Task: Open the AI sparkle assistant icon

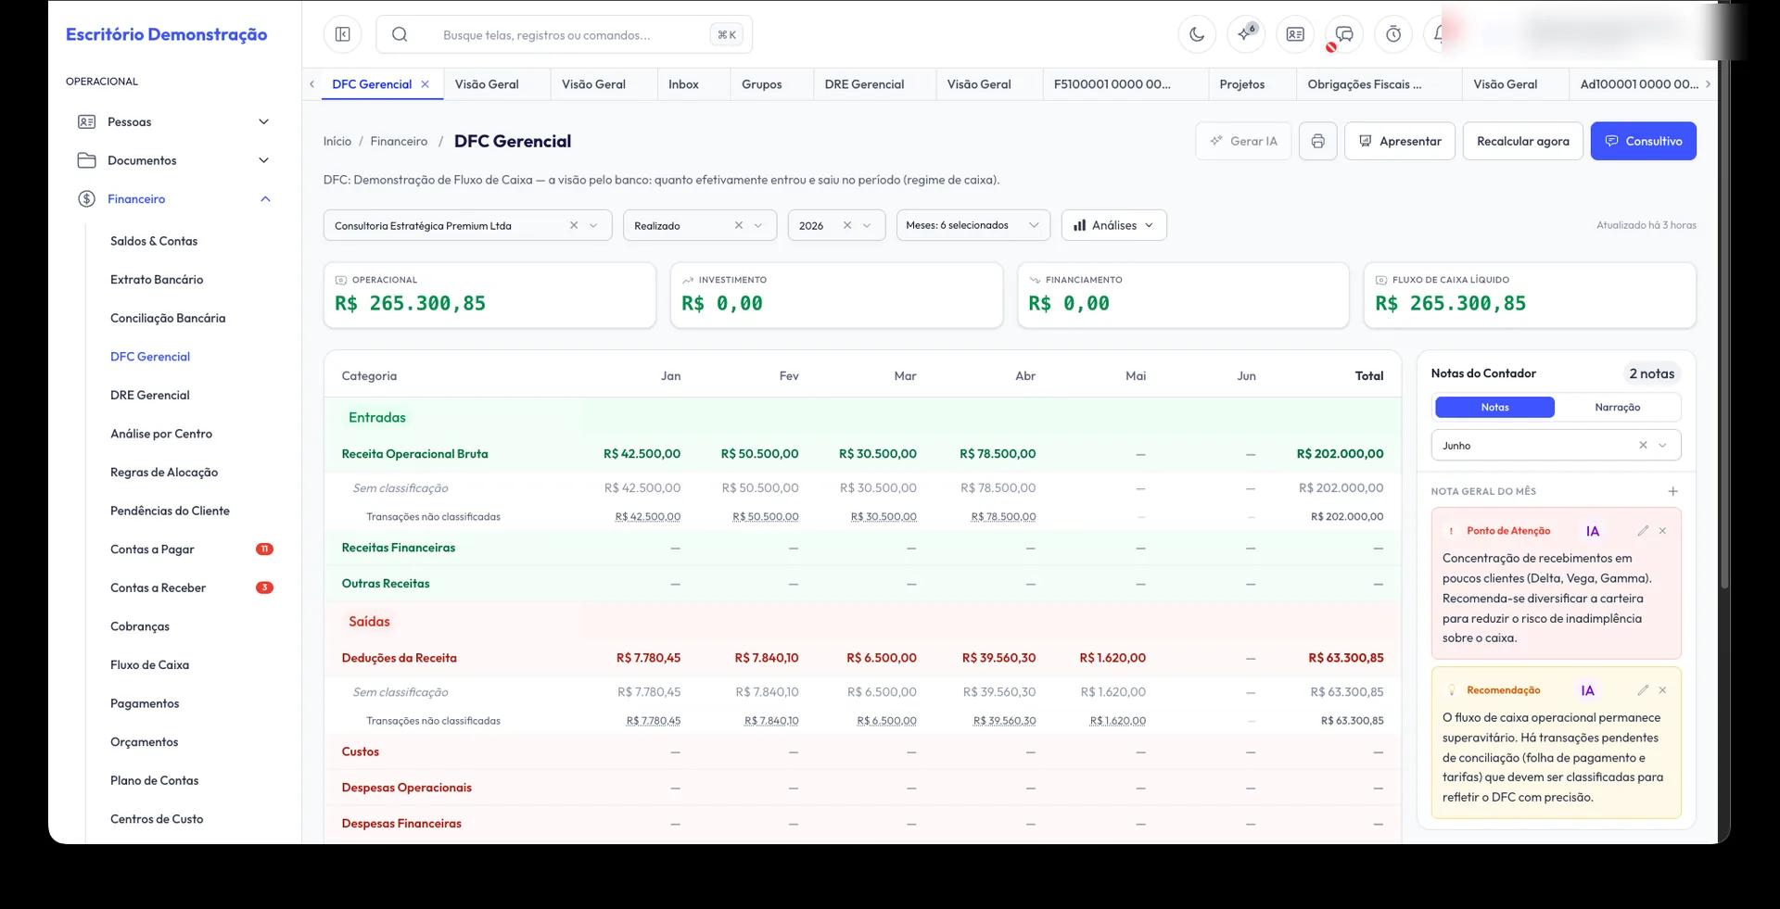Action: 1246,34
